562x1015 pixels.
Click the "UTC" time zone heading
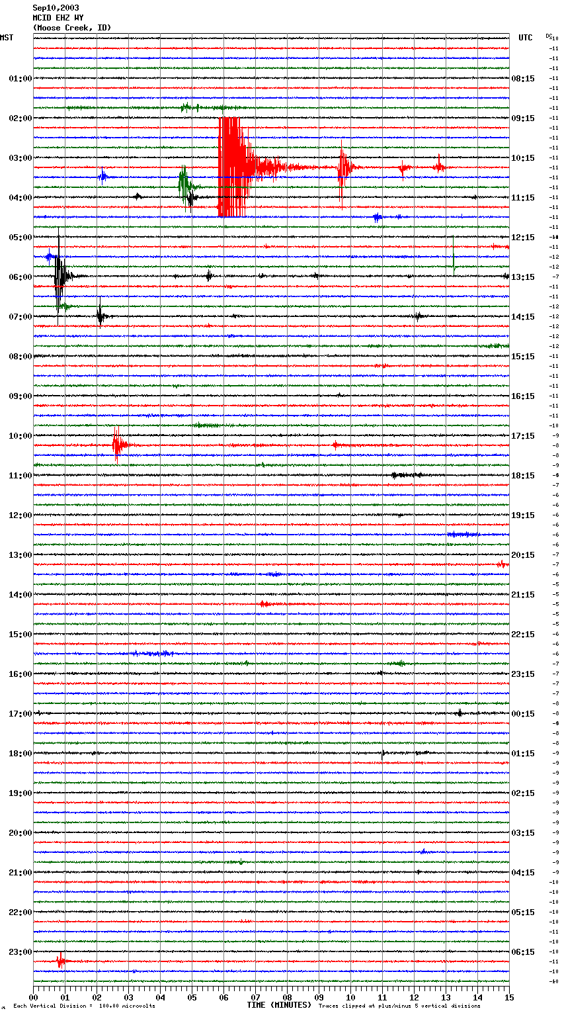[x=526, y=38]
